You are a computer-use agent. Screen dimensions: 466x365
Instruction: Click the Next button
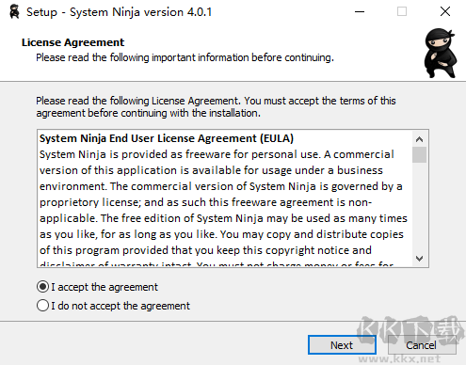342,345
